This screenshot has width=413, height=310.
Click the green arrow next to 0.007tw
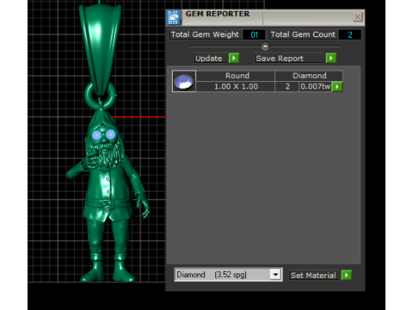click(337, 86)
